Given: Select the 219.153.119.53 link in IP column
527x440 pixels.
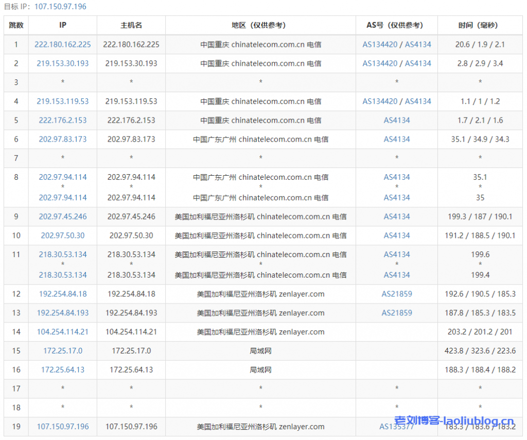Looking at the screenshot, I should pos(63,101).
